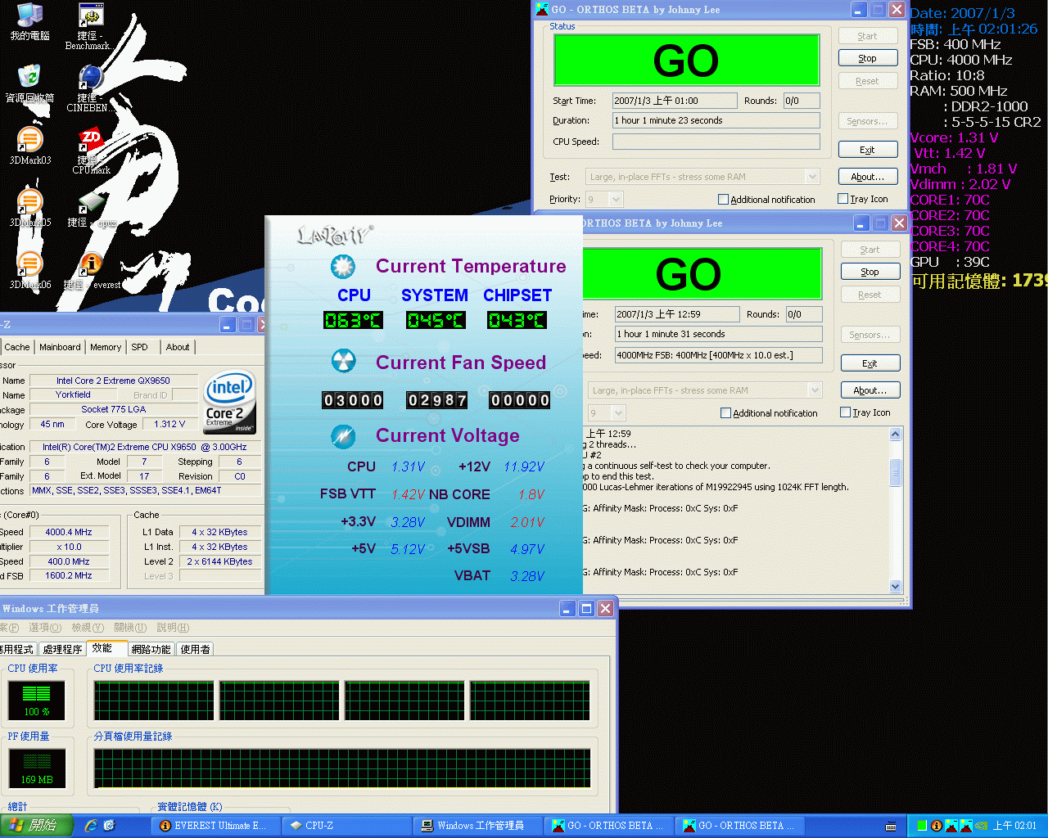Click taskbar clock showing 上午 02:01
This screenshot has height=838, width=1048.
coord(1014,826)
